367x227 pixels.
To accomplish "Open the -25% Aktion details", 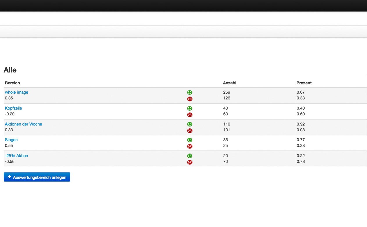I will pos(16,156).
